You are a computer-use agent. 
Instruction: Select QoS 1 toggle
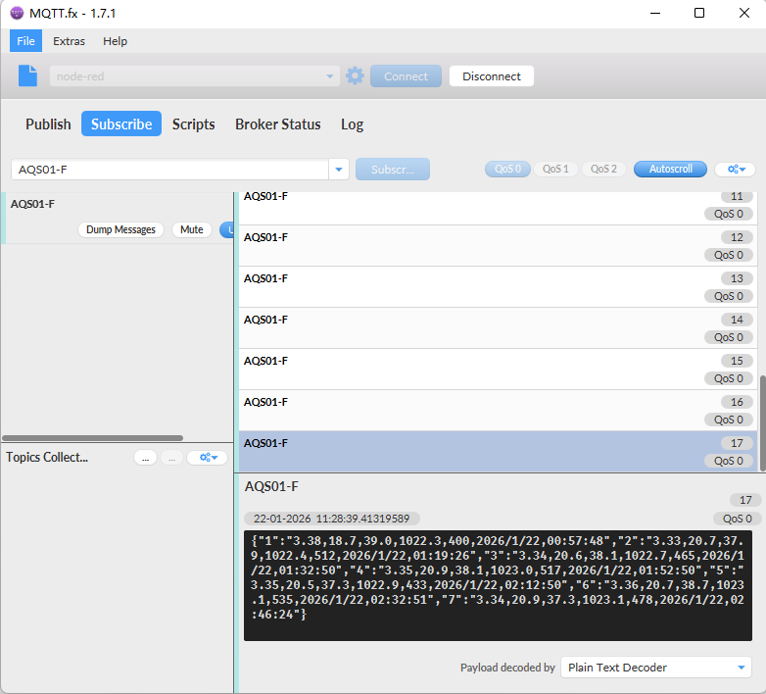(x=555, y=170)
